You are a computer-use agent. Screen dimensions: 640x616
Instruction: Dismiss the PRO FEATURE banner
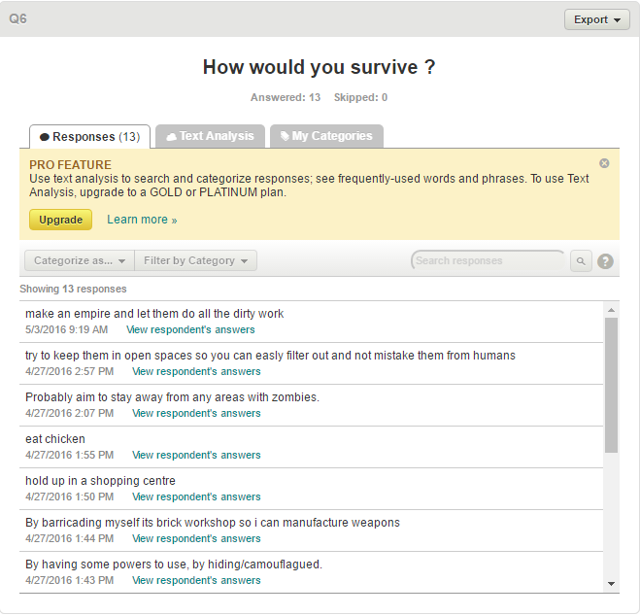[x=604, y=163]
